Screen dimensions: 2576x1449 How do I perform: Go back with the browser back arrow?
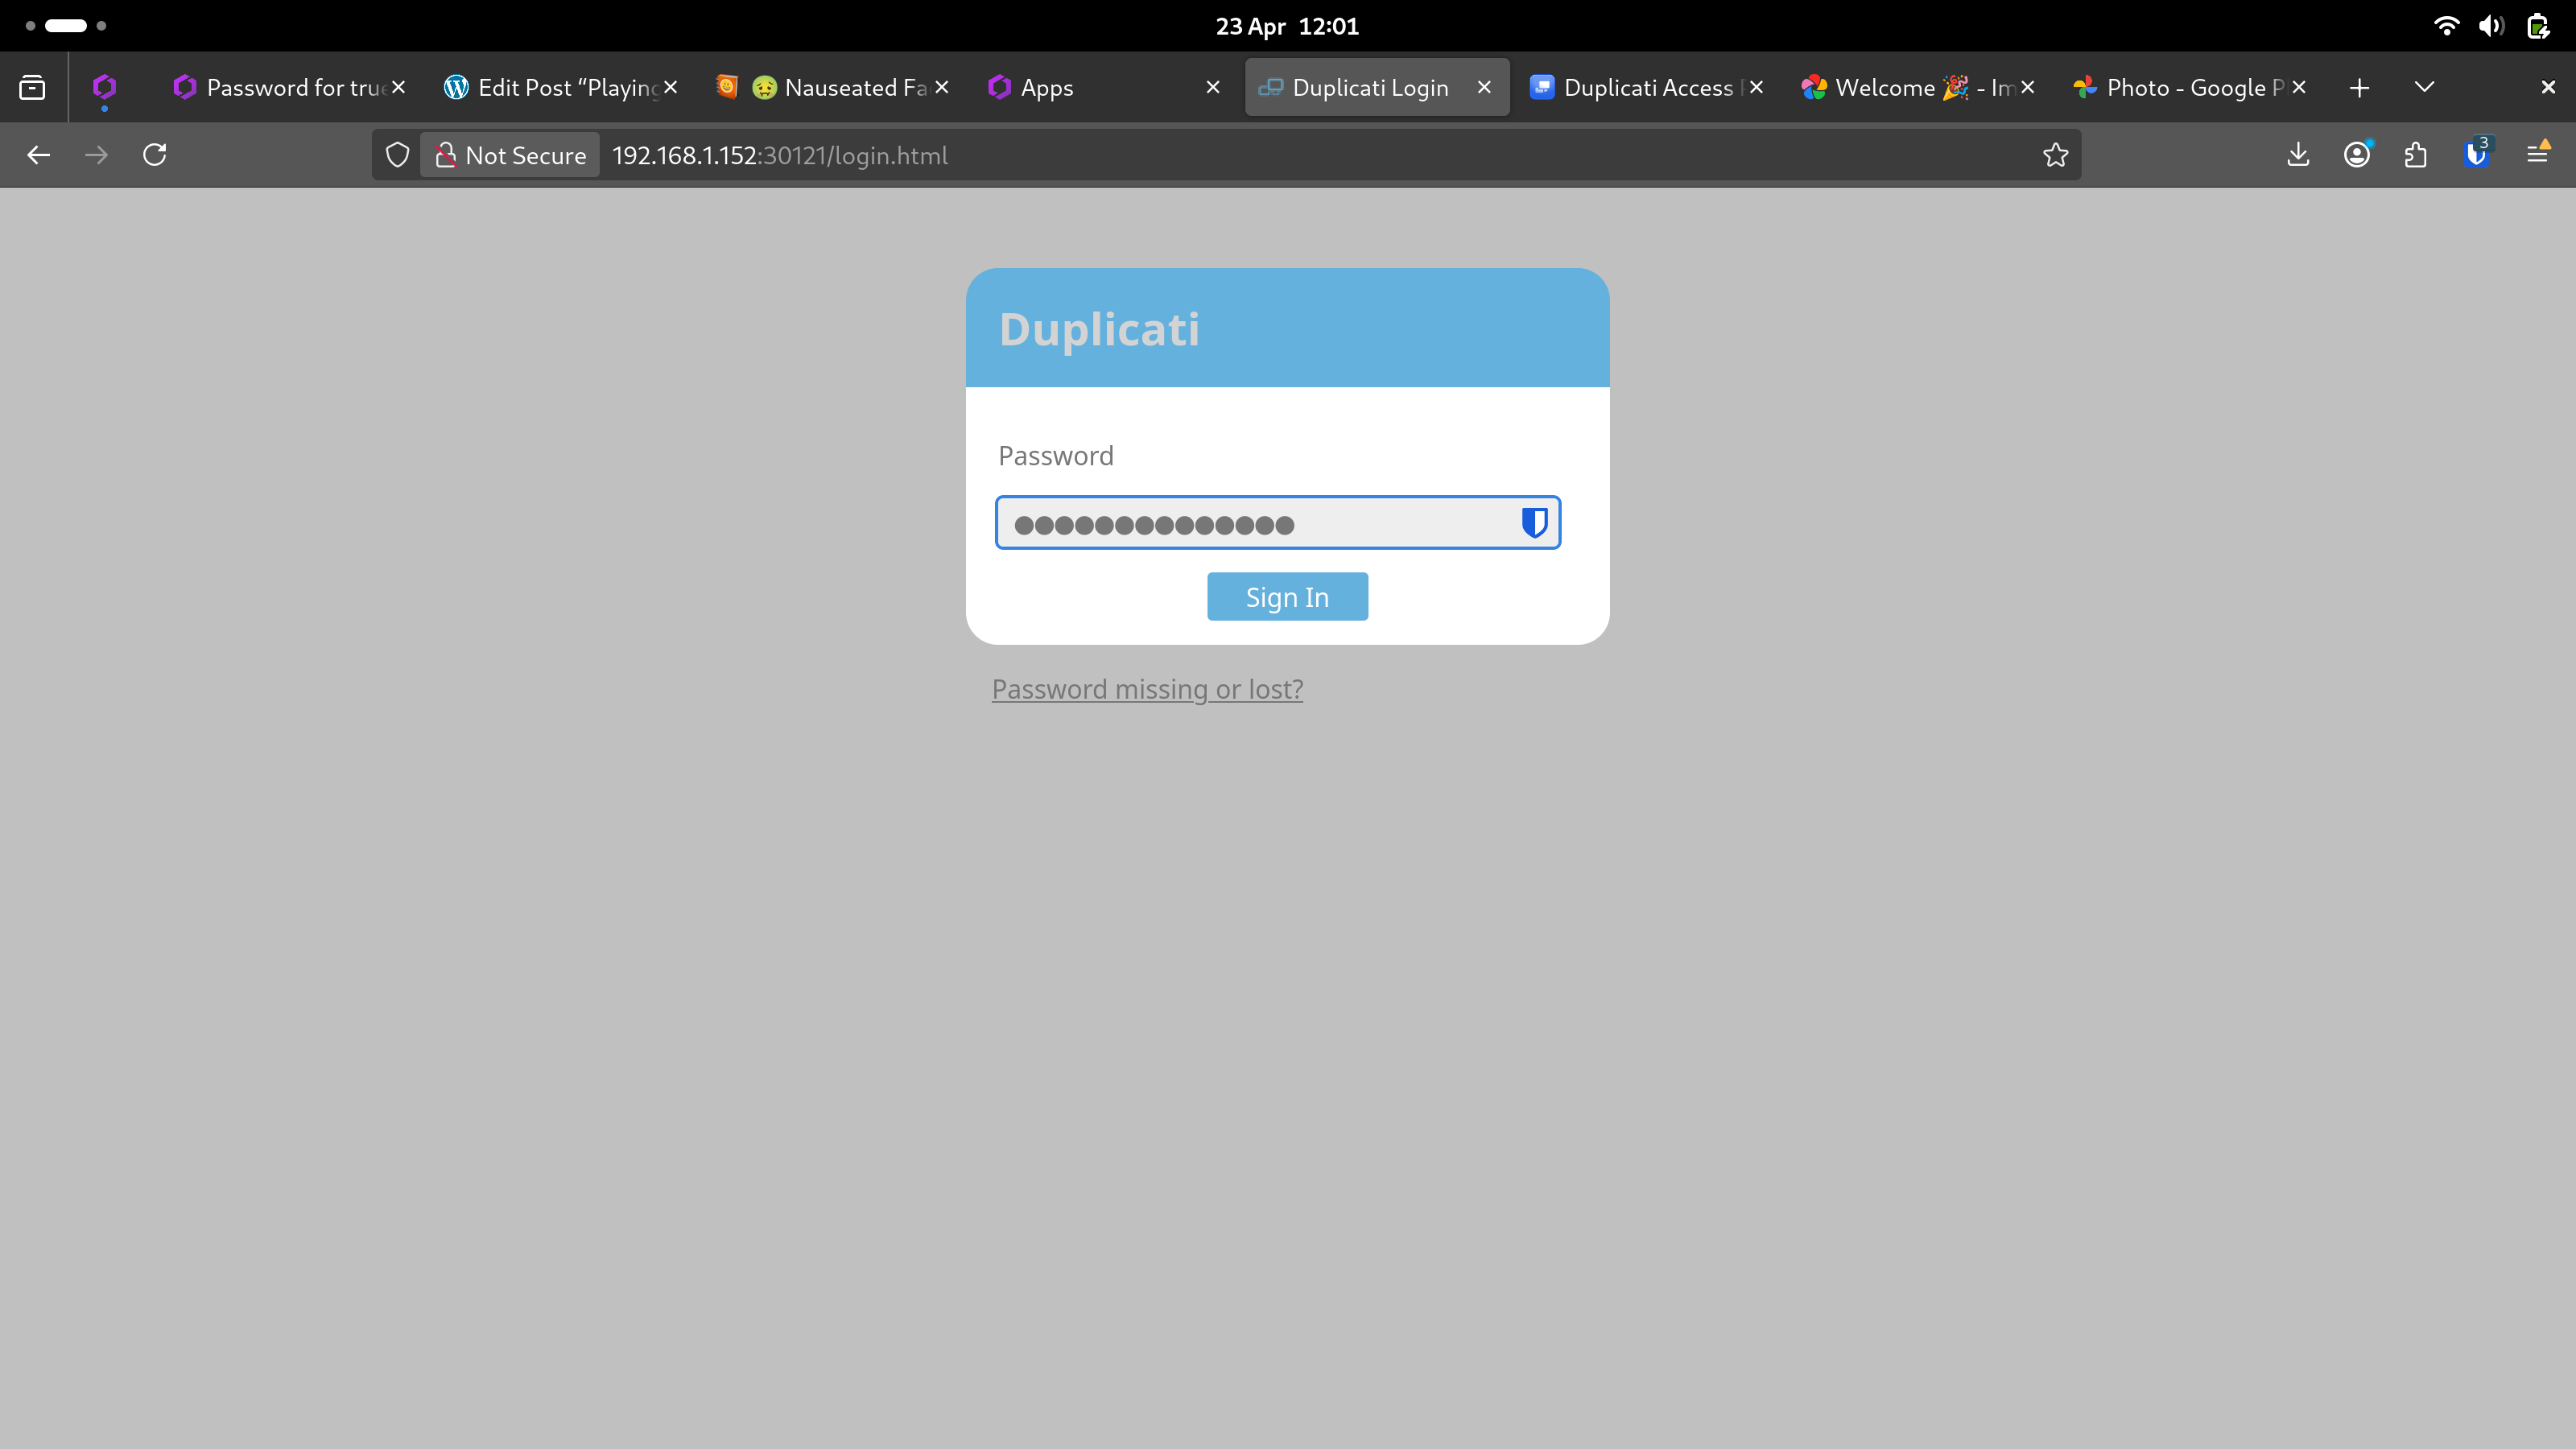point(38,155)
